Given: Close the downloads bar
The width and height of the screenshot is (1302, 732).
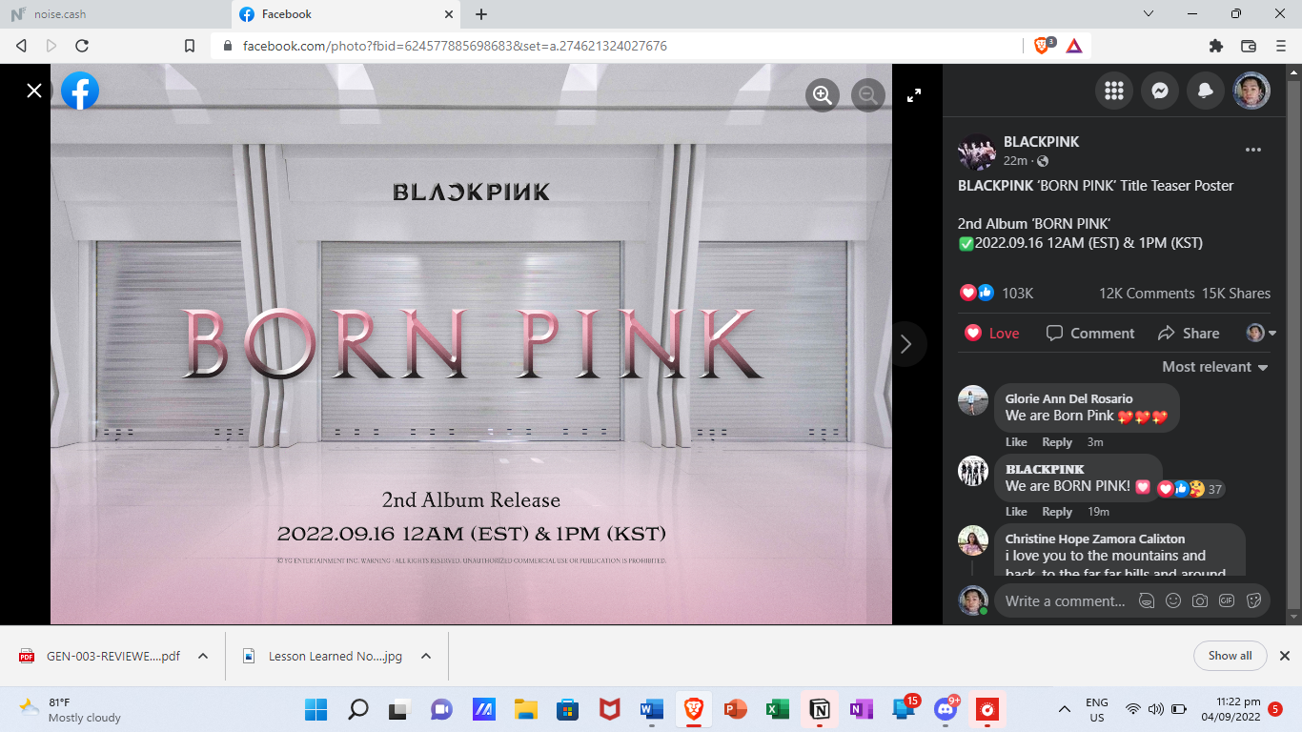Looking at the screenshot, I should (1284, 656).
